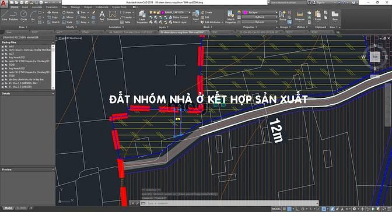Click the Edit Attributes block tool
392x212 pixels.
[211, 22]
